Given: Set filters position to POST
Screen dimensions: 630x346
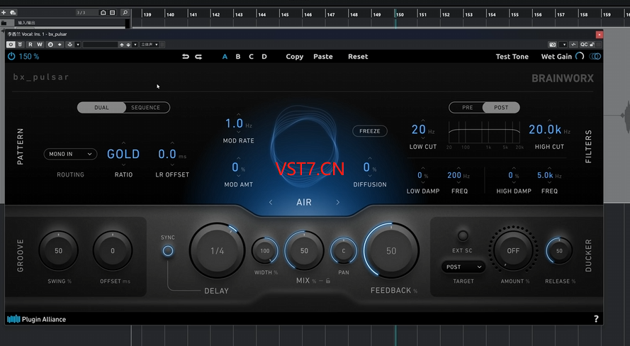Looking at the screenshot, I should (501, 107).
